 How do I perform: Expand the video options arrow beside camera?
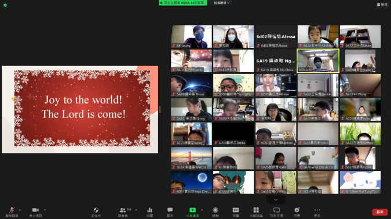(x=45, y=210)
